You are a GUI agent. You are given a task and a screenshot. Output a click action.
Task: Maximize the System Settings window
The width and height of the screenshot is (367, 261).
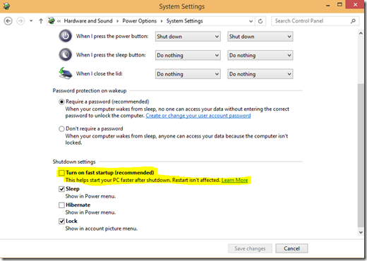point(339,5)
